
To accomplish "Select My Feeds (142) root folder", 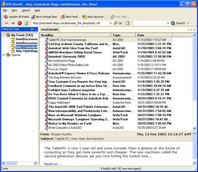I will pyautogui.click(x=22, y=35).
